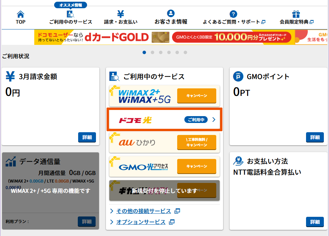
Task: Open 詳細 for 3月請求金額
Action: [x=87, y=137]
